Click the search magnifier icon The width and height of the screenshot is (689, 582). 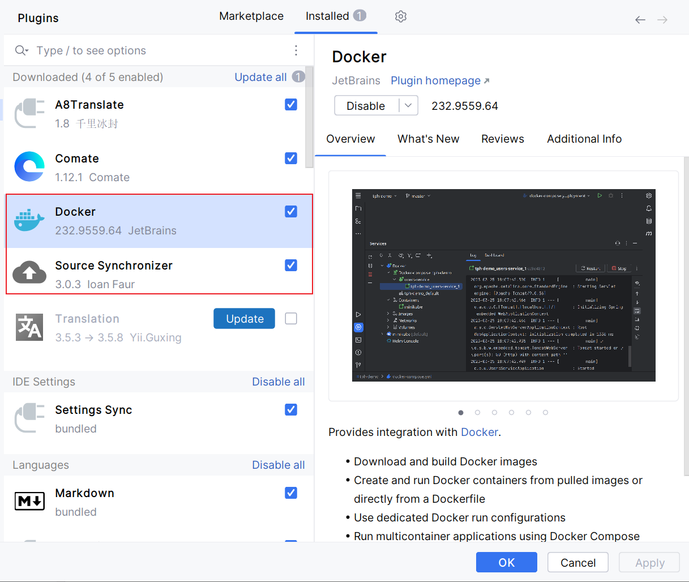point(22,50)
